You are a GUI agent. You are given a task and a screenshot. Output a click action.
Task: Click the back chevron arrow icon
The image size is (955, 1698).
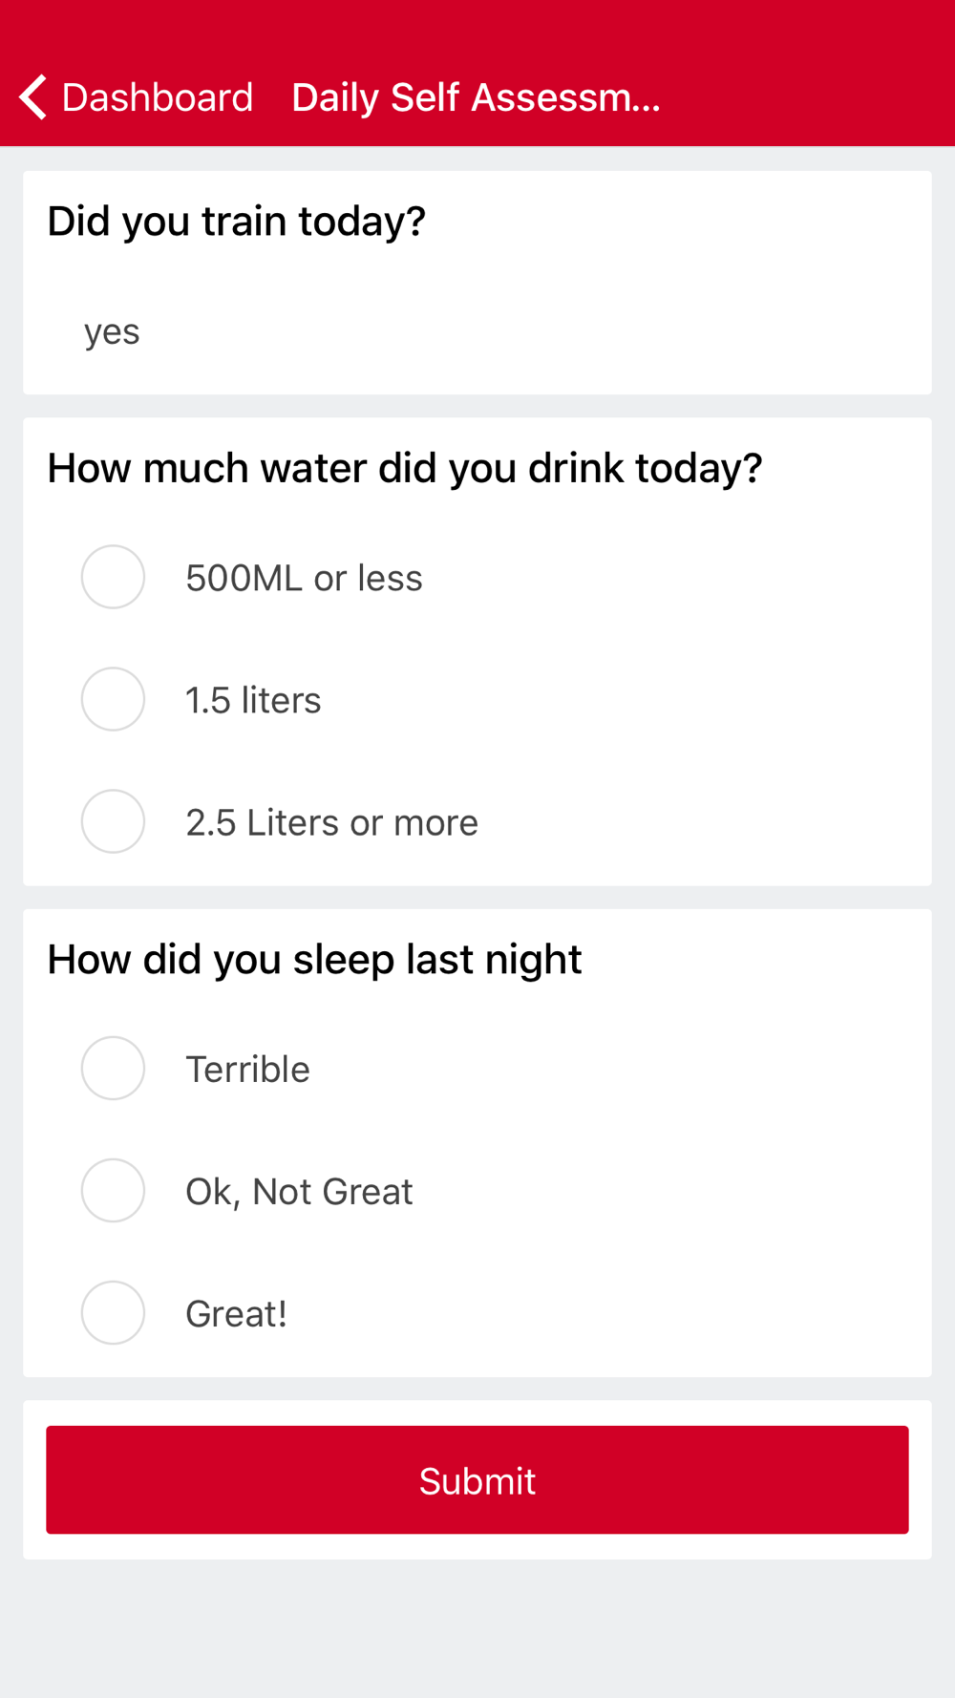[x=33, y=97]
